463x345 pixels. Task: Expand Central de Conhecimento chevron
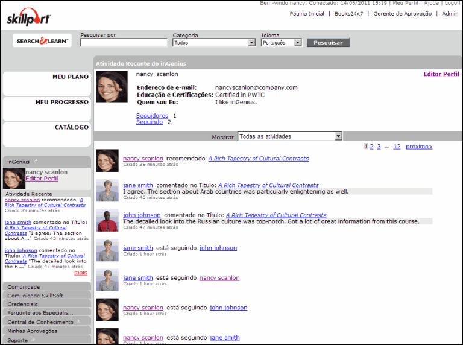point(79,321)
